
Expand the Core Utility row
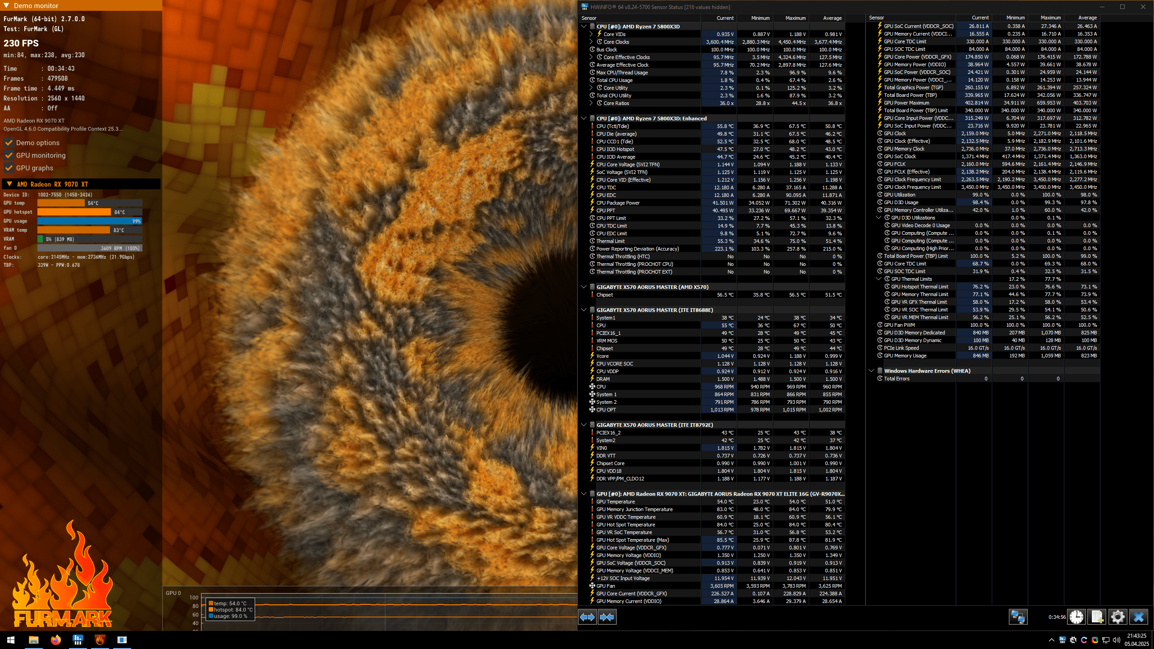[x=591, y=88]
